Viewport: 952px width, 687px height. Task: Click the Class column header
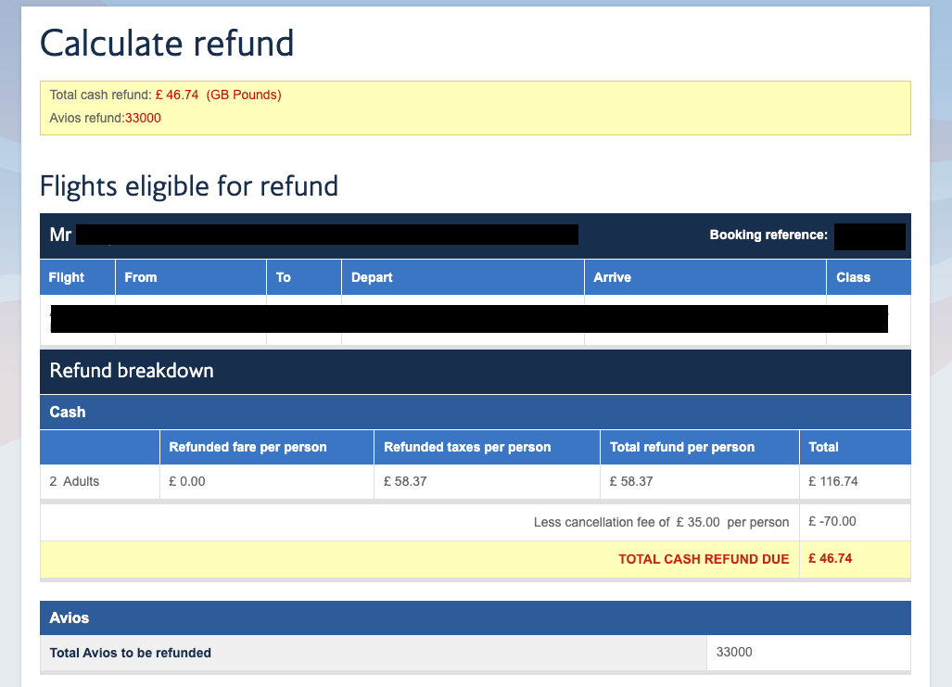pyautogui.click(x=851, y=276)
